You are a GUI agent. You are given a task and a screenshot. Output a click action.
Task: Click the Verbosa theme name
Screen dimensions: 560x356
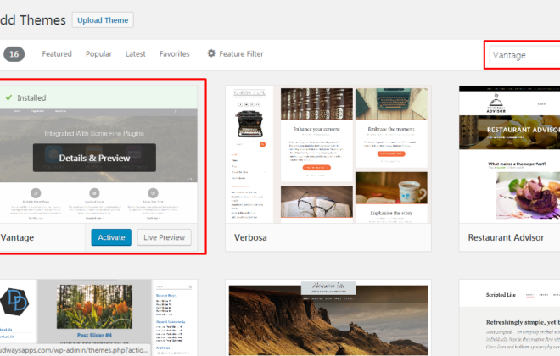pyautogui.click(x=250, y=237)
